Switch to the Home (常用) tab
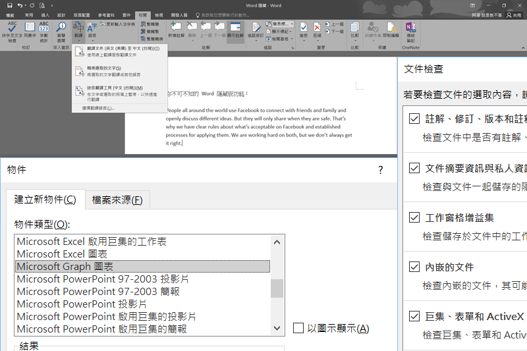The width and height of the screenshot is (527, 351). pyautogui.click(x=29, y=15)
